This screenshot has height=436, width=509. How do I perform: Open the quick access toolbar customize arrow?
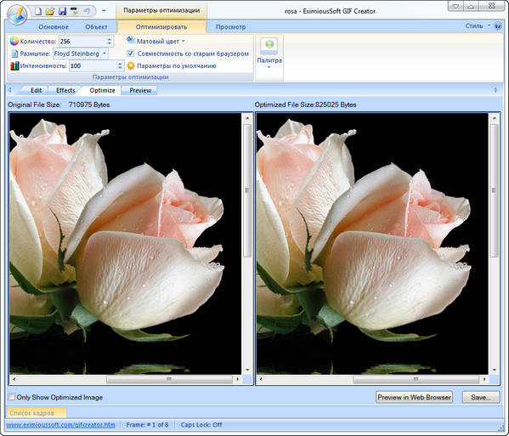[104, 11]
